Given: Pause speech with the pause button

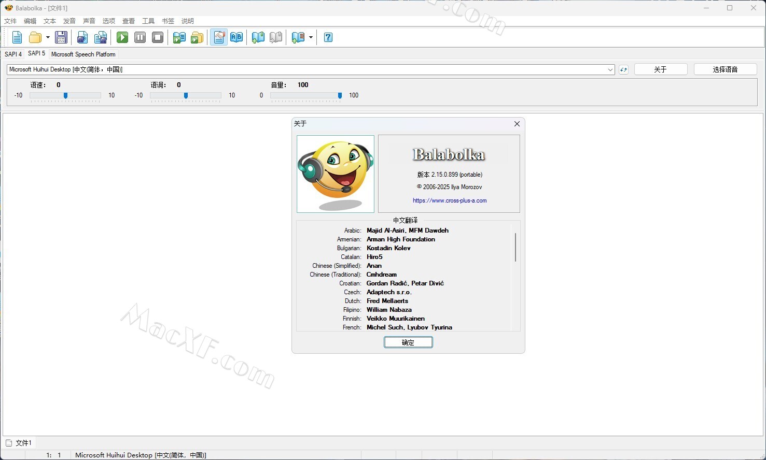Looking at the screenshot, I should [x=140, y=37].
